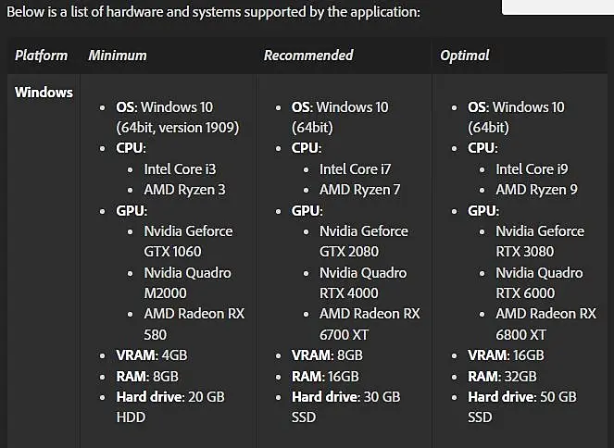Click Hard drive: 30 GB SSD entry
614x448 pixels.
[345, 407]
